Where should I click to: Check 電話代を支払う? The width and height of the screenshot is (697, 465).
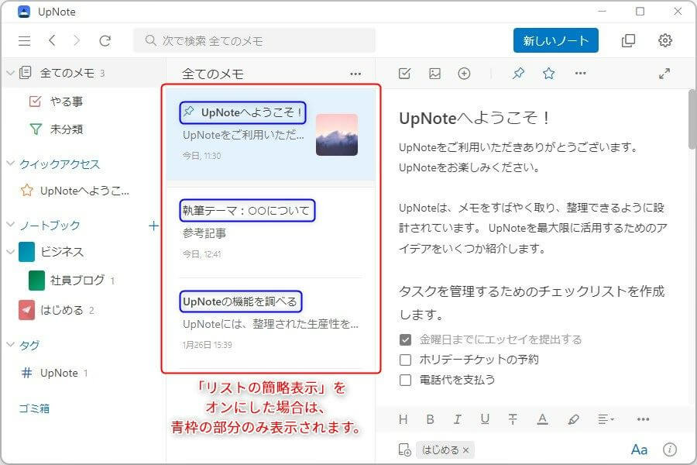click(405, 380)
